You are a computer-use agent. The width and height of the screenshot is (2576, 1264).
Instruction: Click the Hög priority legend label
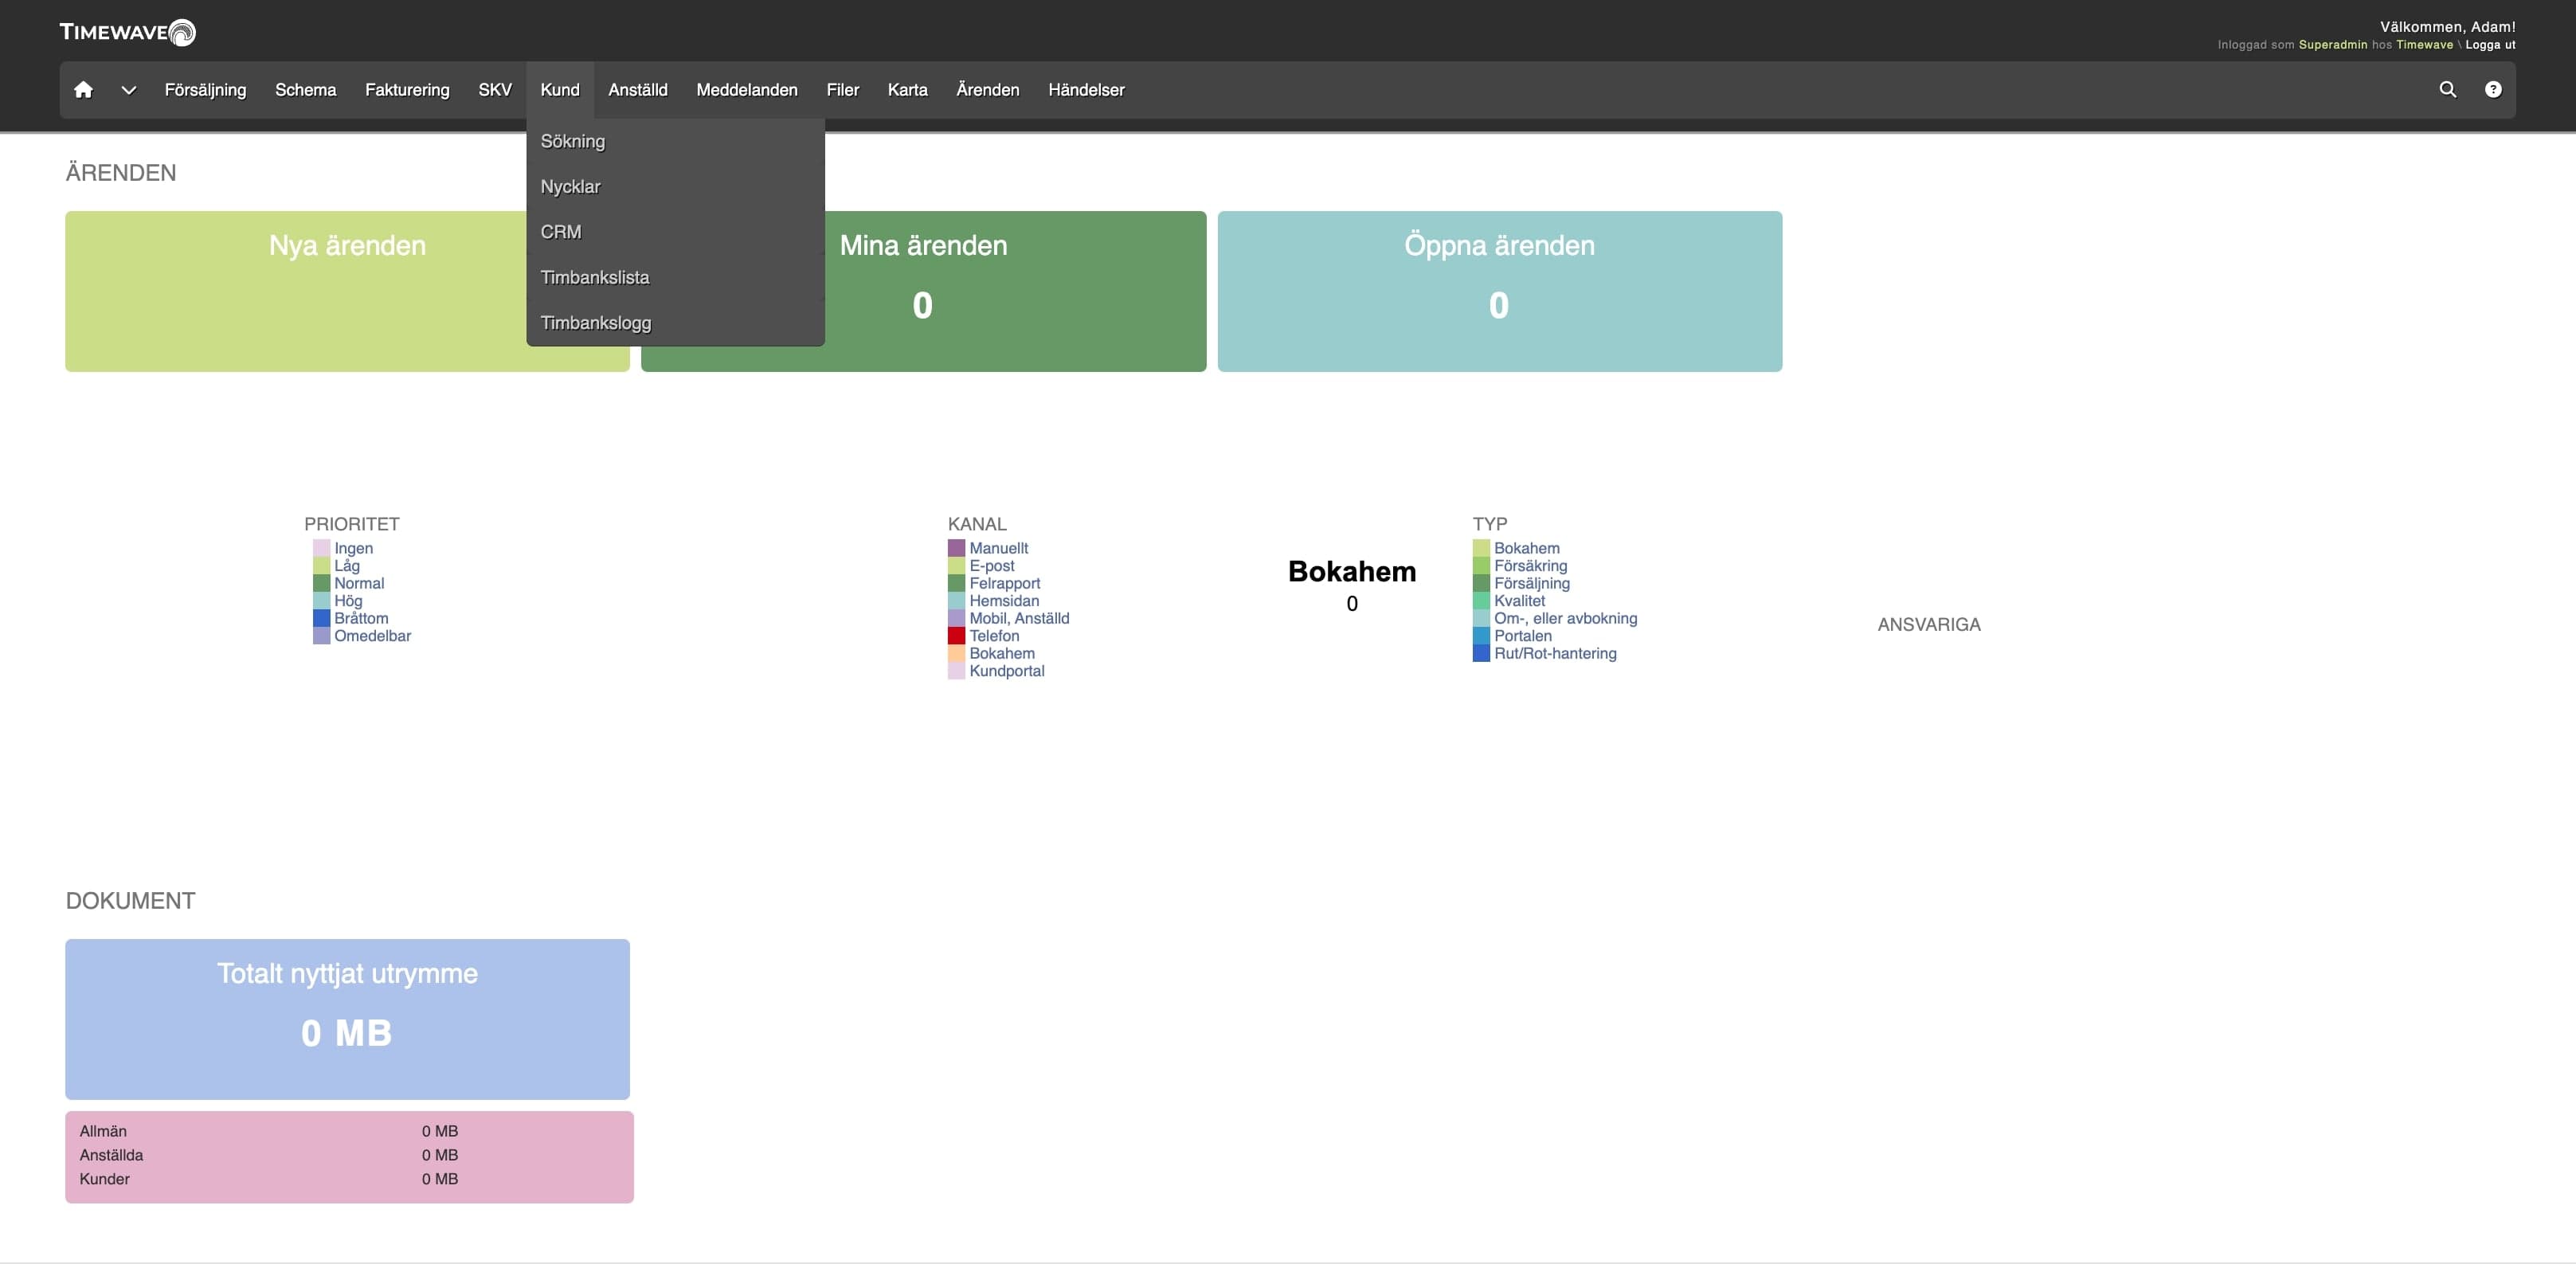click(x=348, y=601)
